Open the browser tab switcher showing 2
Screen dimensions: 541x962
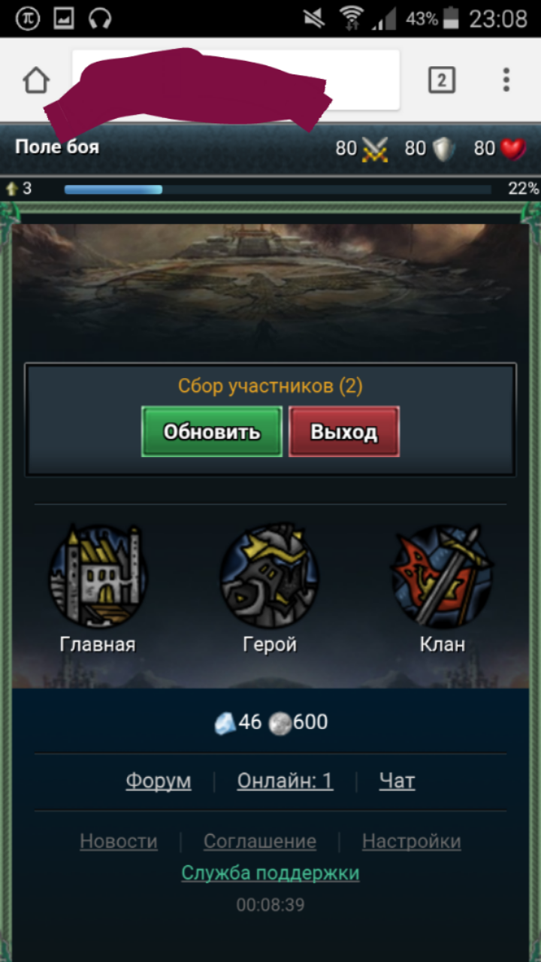pyautogui.click(x=442, y=80)
